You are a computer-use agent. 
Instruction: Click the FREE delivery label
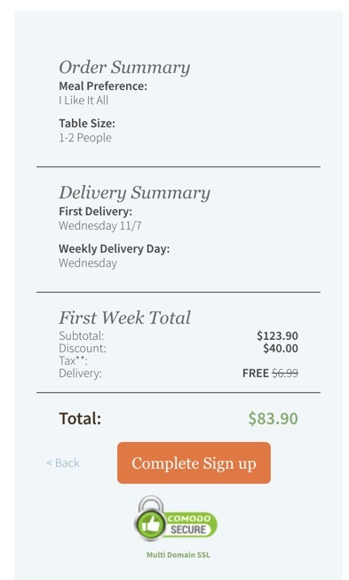point(255,373)
